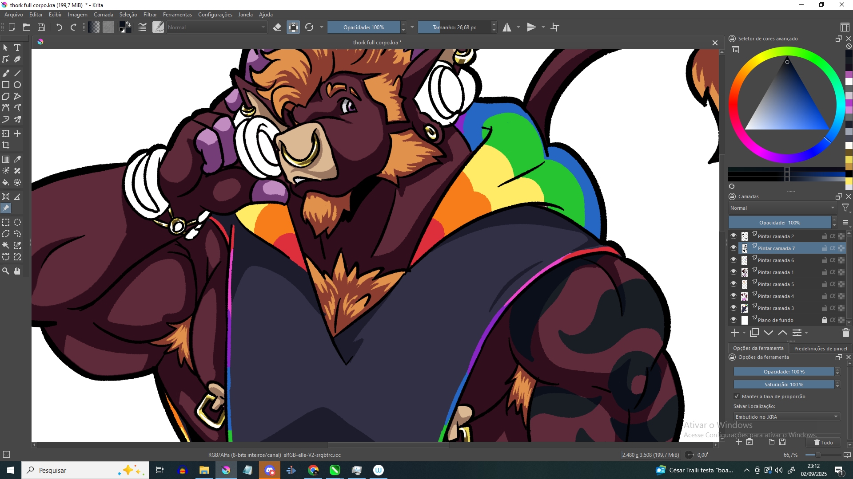
Task: Toggle eraser mode in toolbar
Action: pos(277,27)
